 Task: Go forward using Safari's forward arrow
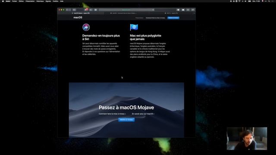(x=70, y=10)
